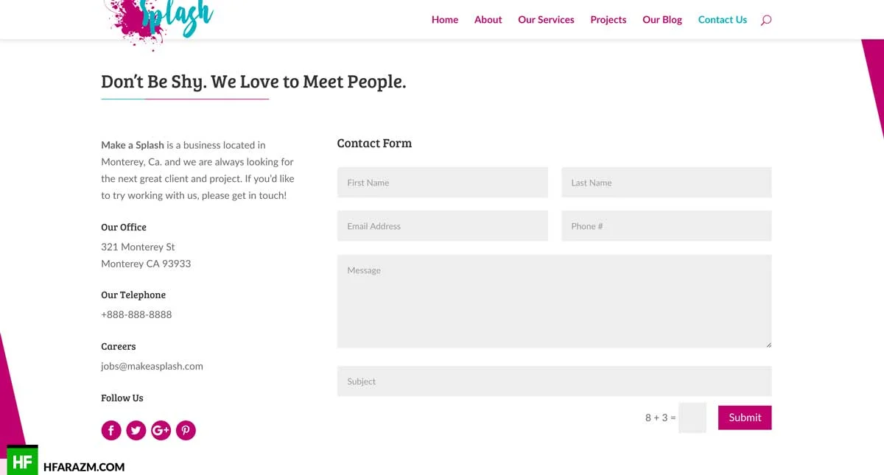Screen dimensions: 884x475
Task: Open the Projects navigation item
Action: pyautogui.click(x=608, y=20)
